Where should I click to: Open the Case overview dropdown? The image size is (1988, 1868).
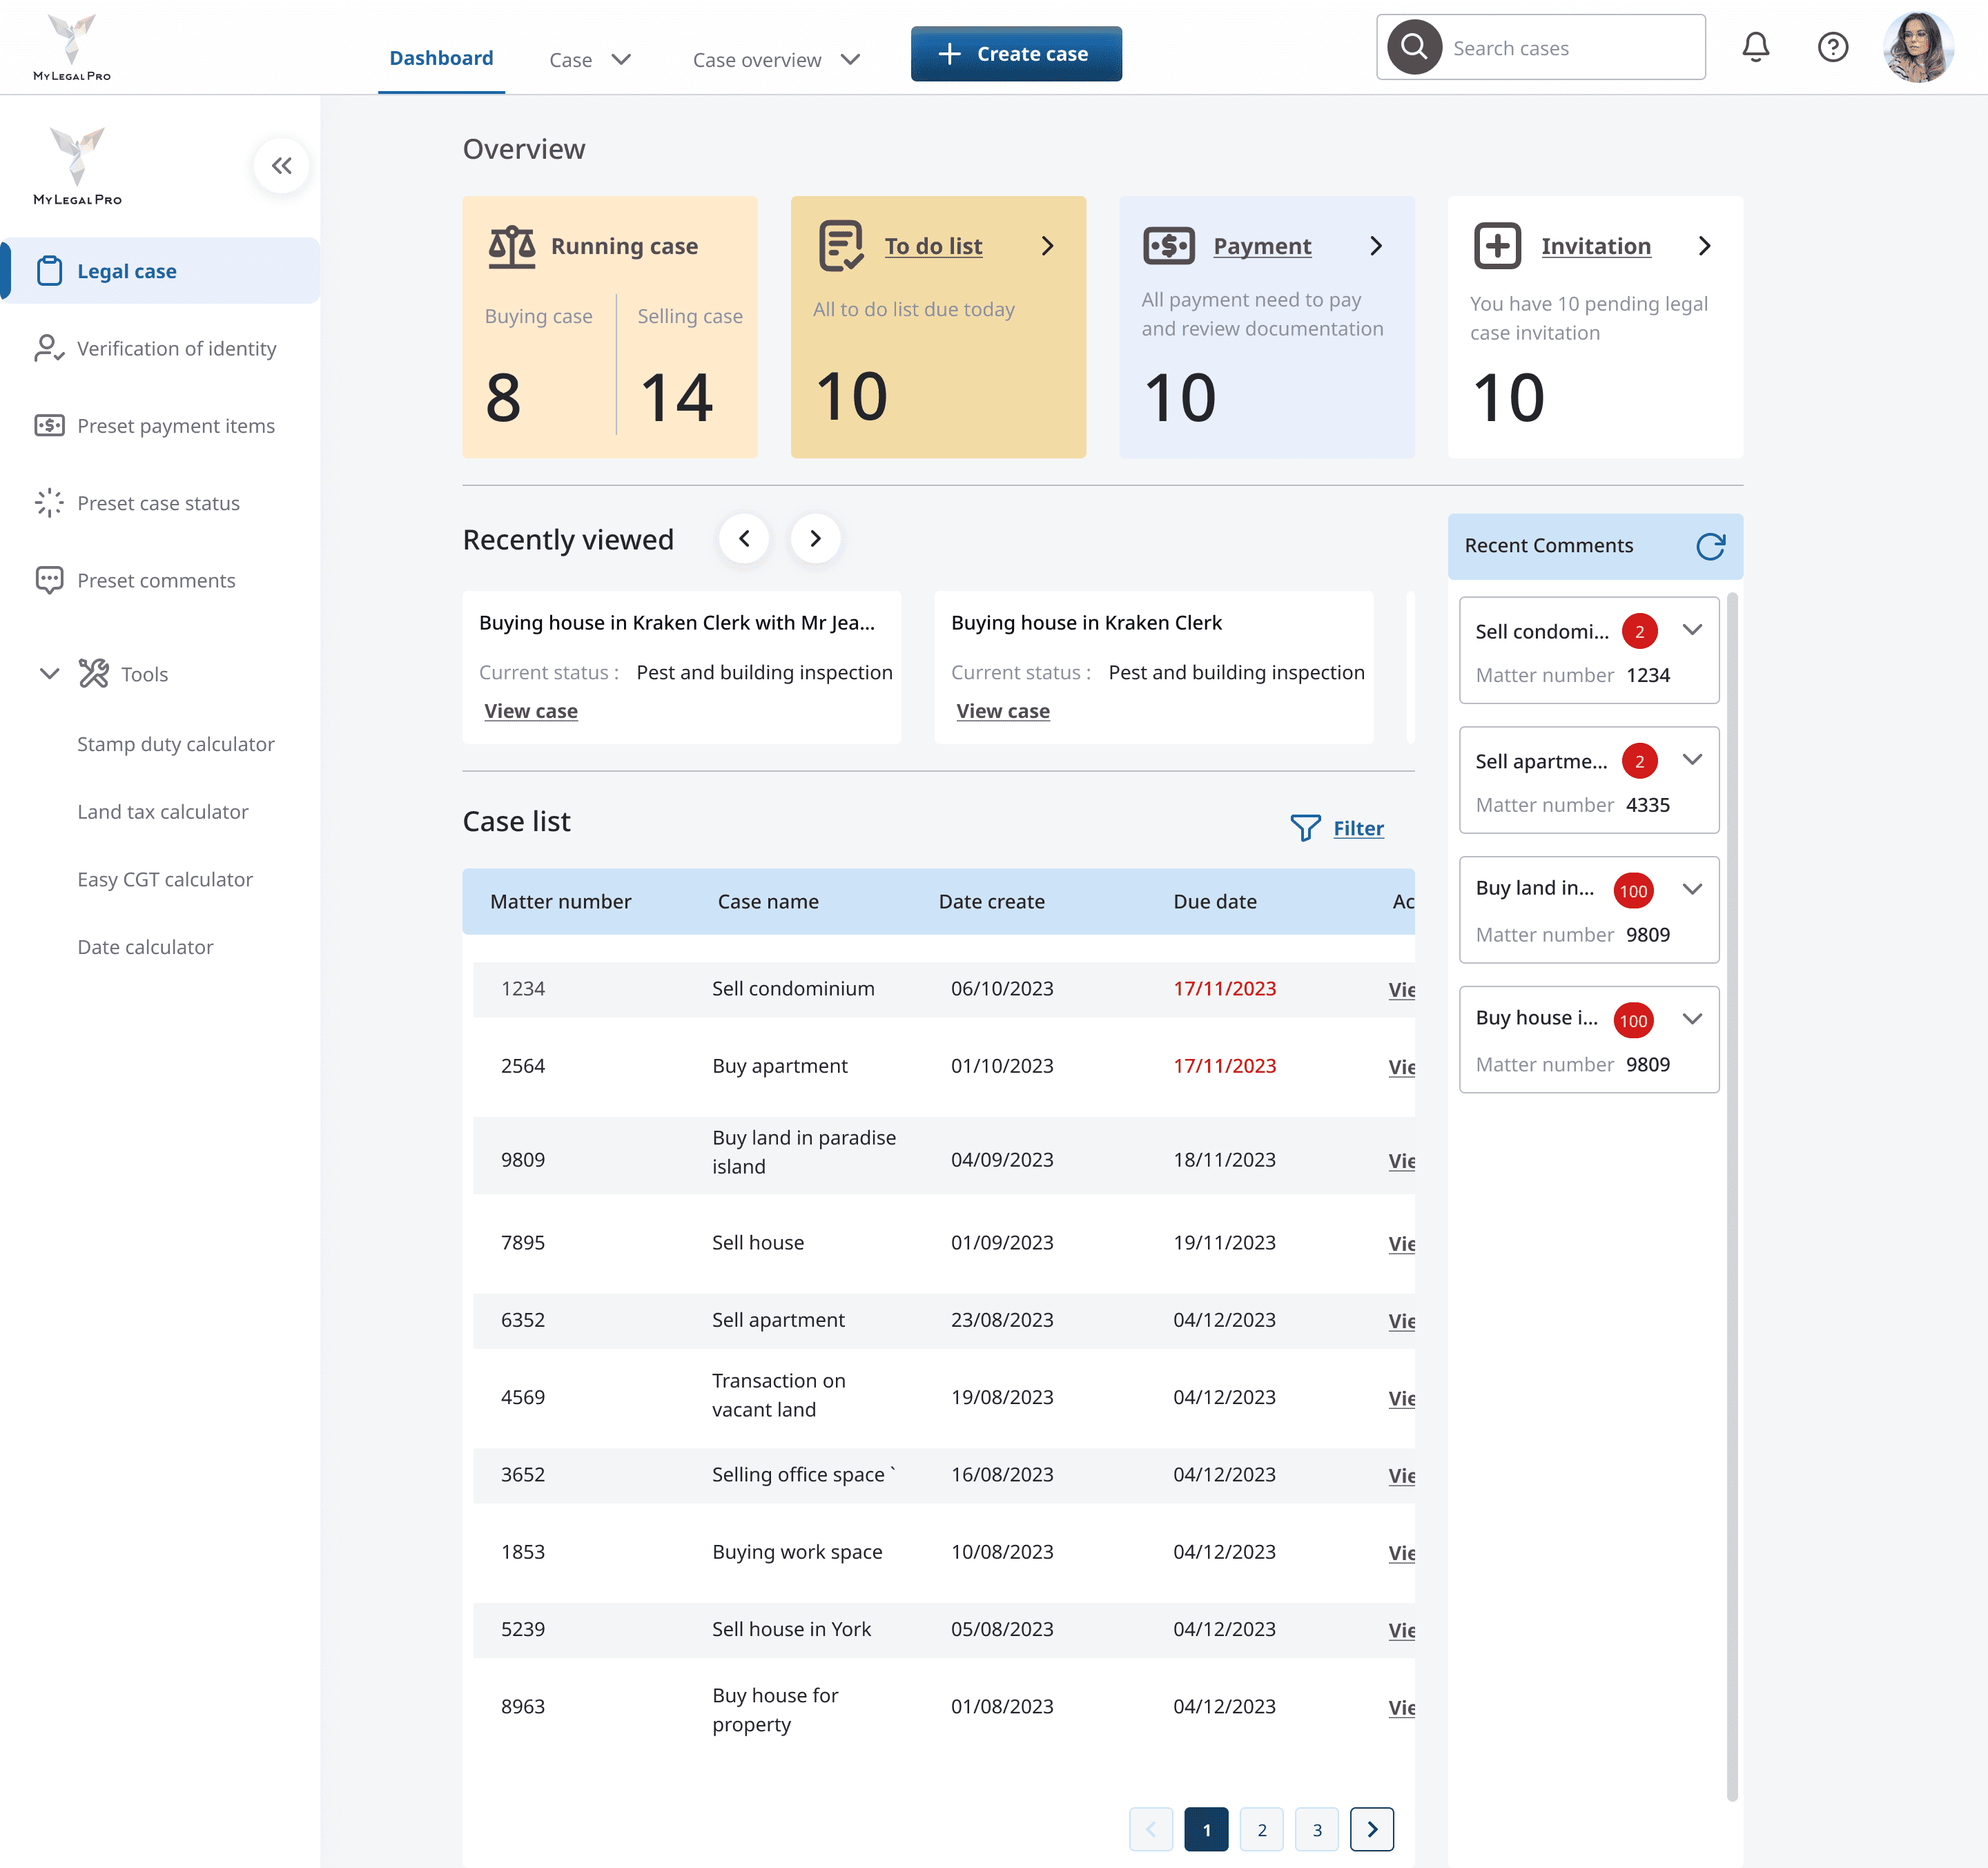[776, 60]
